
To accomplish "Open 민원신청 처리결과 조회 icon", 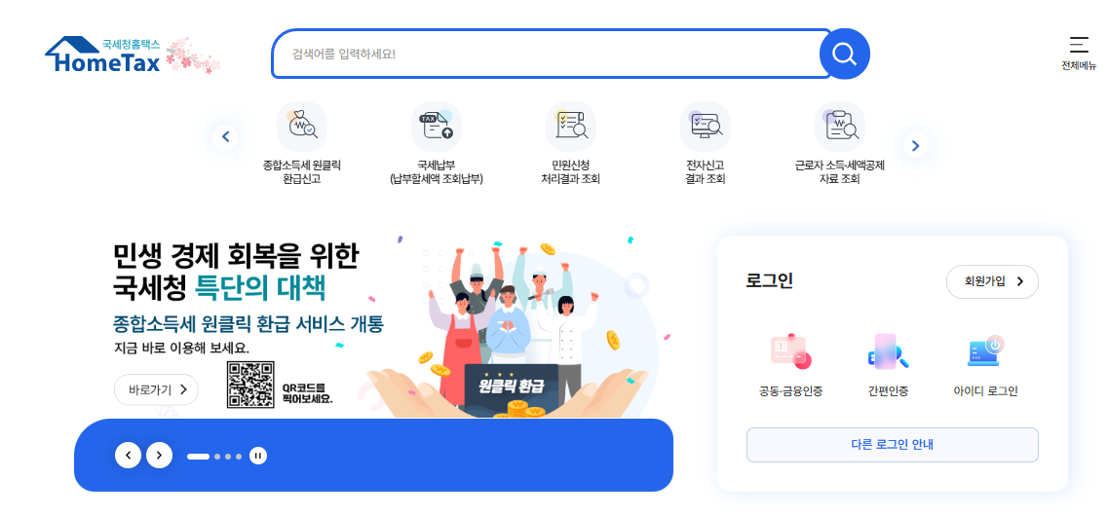I will pos(571,128).
